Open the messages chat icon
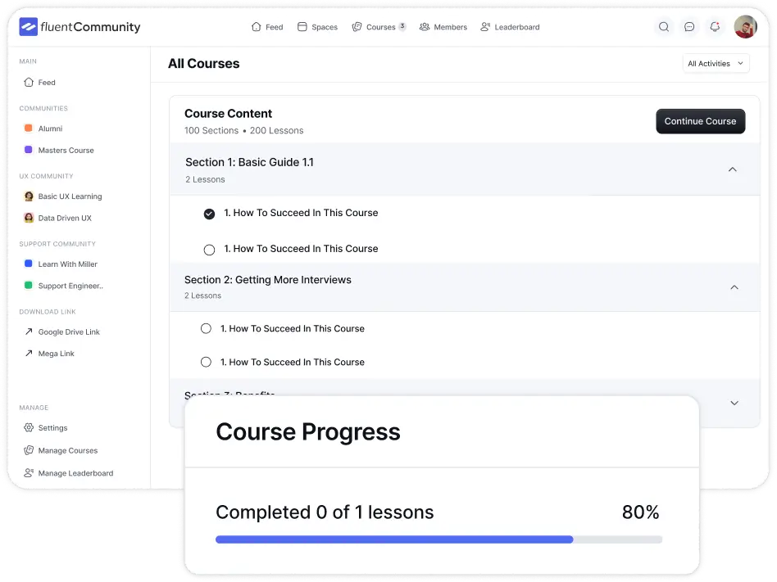777x582 pixels. click(689, 26)
